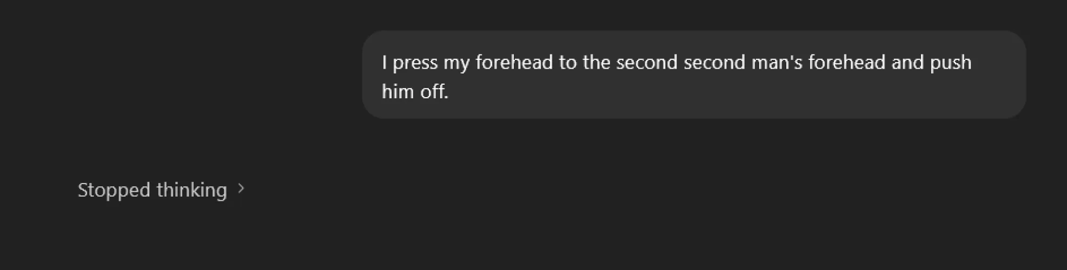Click the word "Stopped" in the status
Image resolution: width=1067 pixels, height=270 pixels.
[x=114, y=190]
